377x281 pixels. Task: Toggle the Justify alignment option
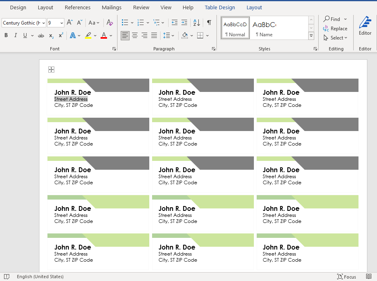coord(154,35)
